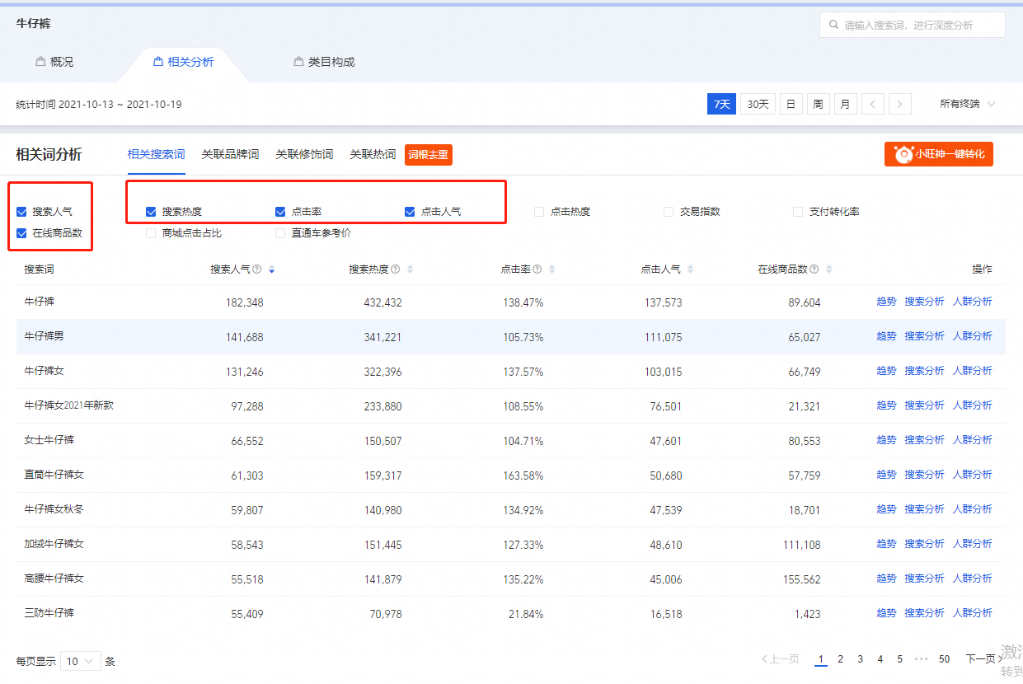Check the 支付转化率 checkbox

[x=798, y=212]
